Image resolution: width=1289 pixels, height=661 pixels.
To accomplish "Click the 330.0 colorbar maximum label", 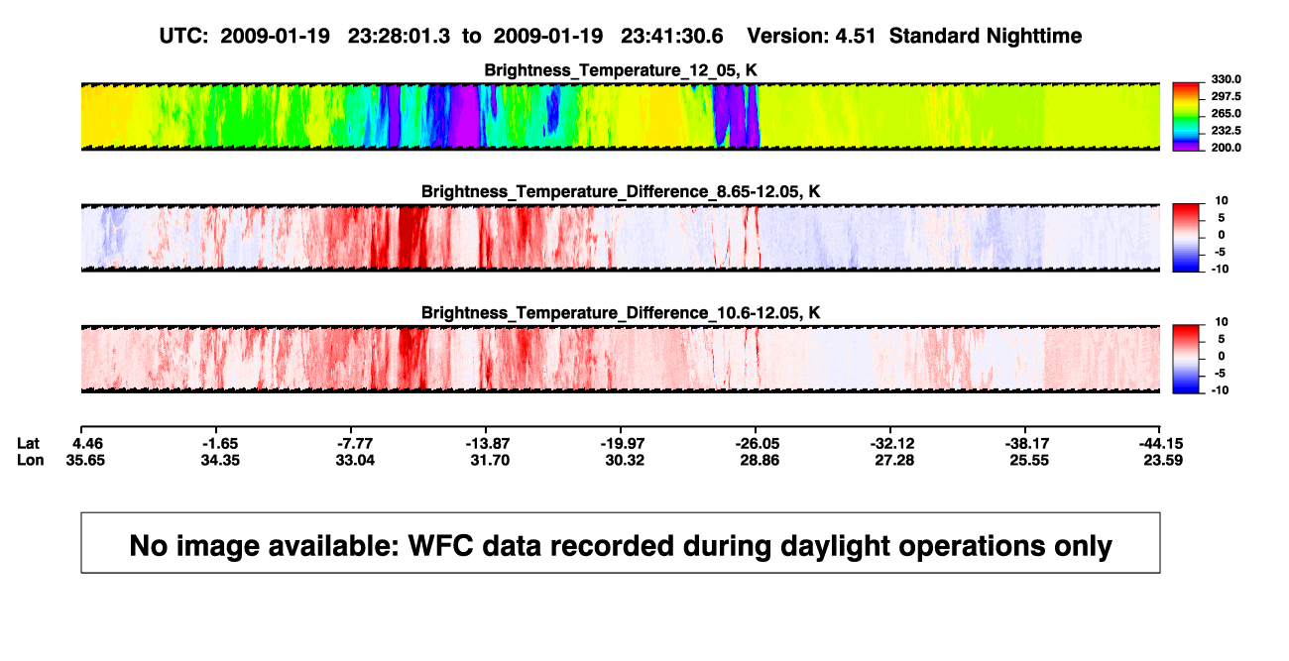I will pos(1226,79).
